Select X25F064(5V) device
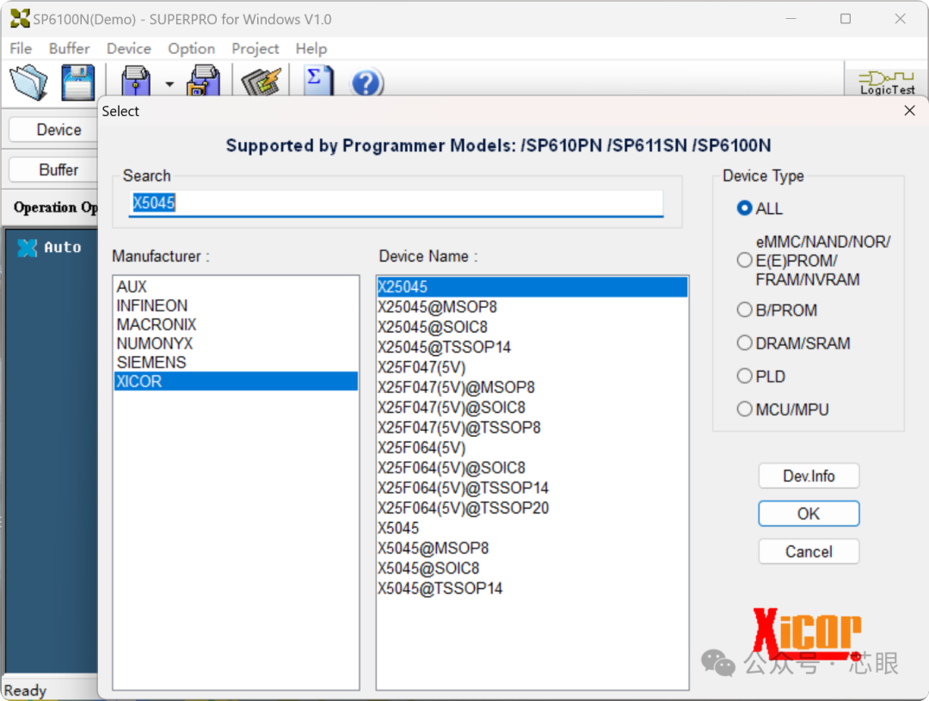 click(532, 448)
